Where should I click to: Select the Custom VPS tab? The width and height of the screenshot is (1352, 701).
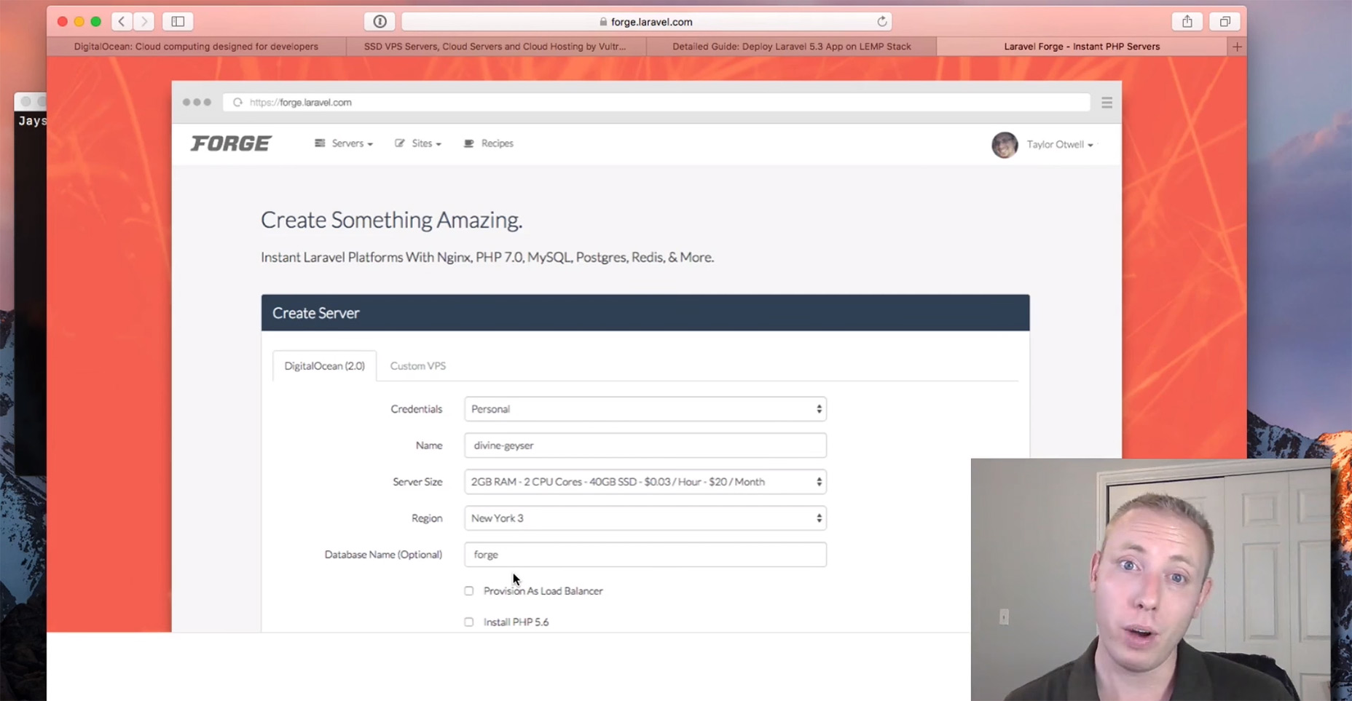point(418,365)
